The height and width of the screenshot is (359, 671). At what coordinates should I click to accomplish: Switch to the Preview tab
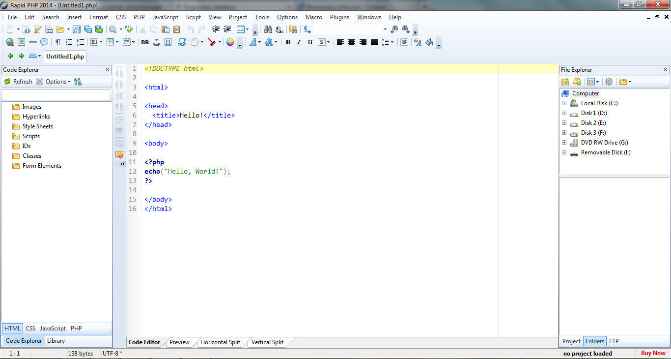pyautogui.click(x=179, y=342)
